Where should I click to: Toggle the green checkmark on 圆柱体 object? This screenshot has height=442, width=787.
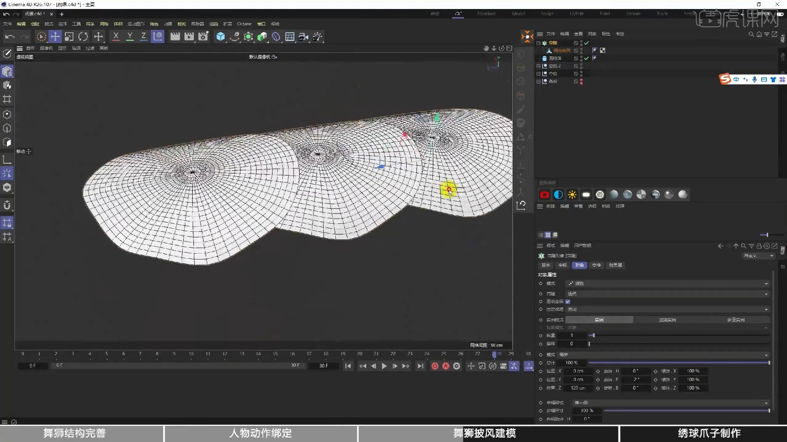tap(587, 59)
